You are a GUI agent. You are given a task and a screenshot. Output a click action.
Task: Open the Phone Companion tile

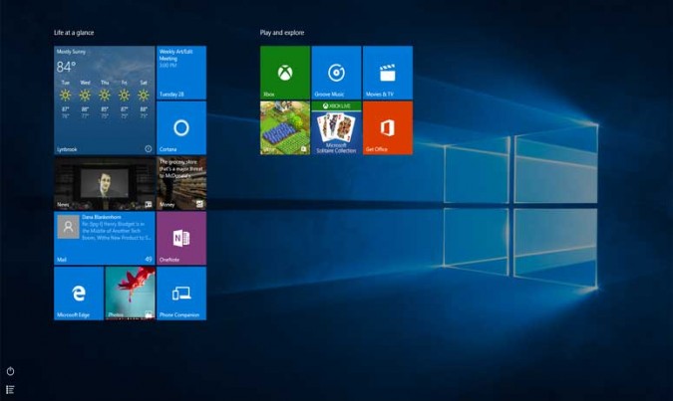tap(181, 293)
